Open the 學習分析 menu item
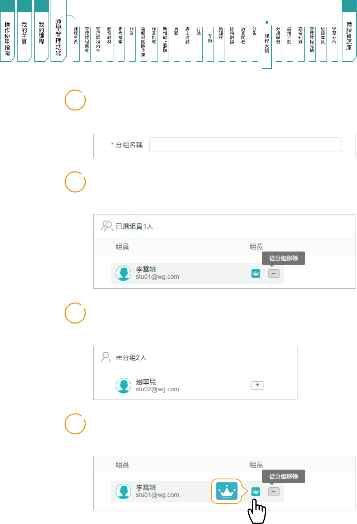This screenshot has width=357, height=524. click(x=334, y=36)
